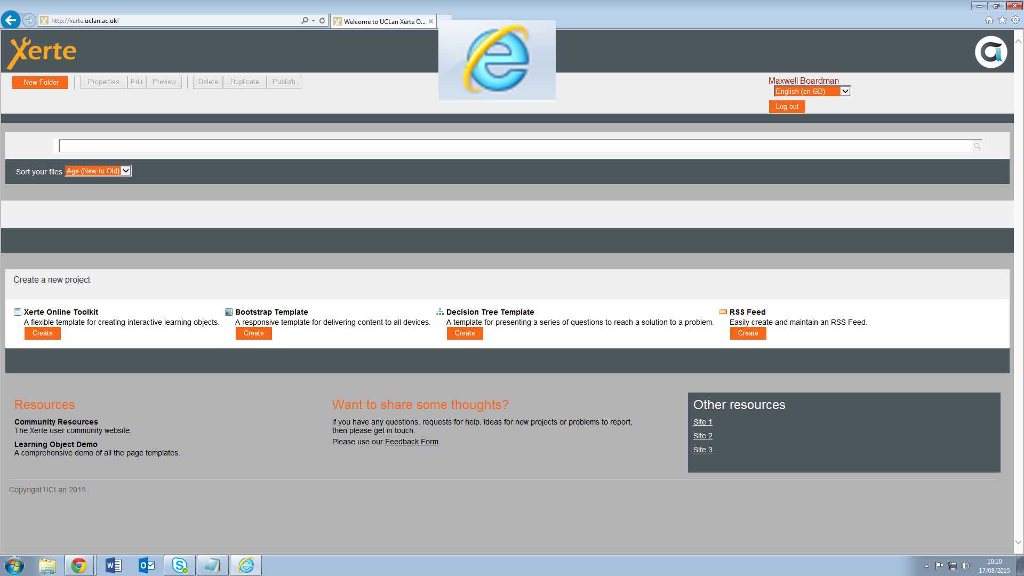Click the page scrollbar up arrow
Image resolution: width=1024 pixels, height=576 pixels.
coord(1018,41)
